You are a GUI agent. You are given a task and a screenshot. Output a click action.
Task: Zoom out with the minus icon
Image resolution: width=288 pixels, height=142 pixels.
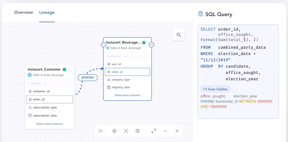(165, 131)
